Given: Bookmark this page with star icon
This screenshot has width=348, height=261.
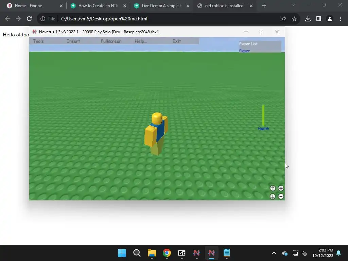Looking at the screenshot, I should 294,19.
